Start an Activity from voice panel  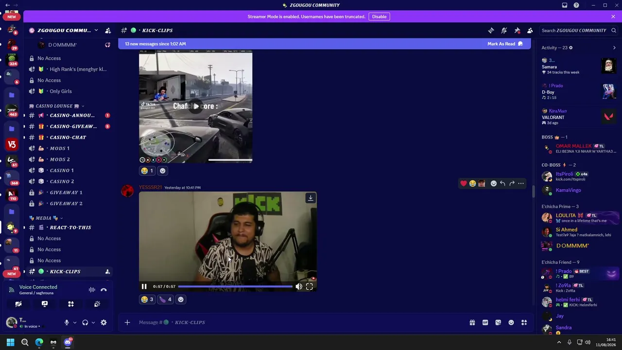pyautogui.click(x=71, y=304)
